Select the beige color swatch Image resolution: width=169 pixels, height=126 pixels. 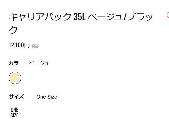(15, 78)
